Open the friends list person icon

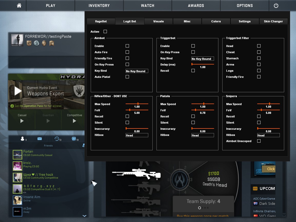pyautogui.click(x=22, y=139)
